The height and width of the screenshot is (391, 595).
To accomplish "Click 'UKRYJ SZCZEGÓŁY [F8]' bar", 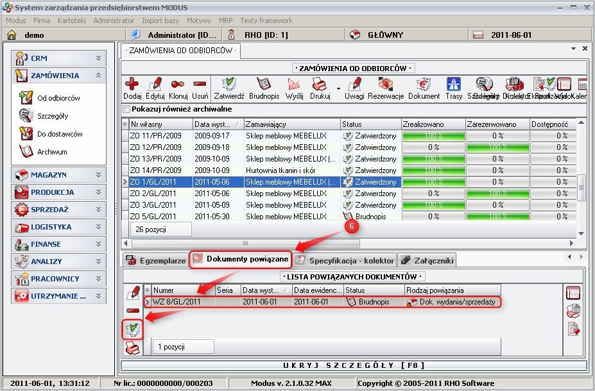I will (x=354, y=365).
